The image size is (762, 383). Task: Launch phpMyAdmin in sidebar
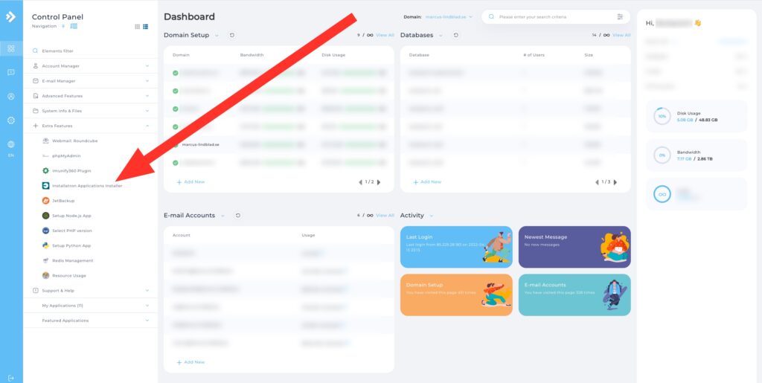pyautogui.click(x=66, y=156)
